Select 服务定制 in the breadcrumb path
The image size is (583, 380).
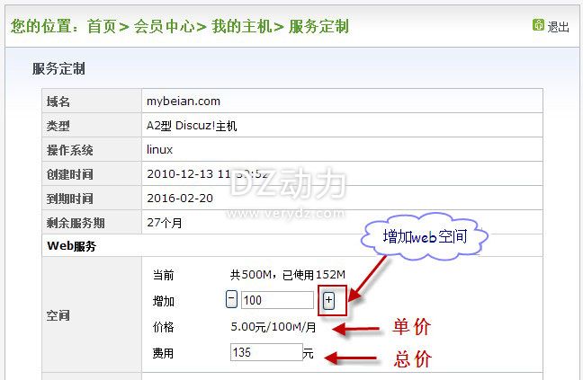click(x=318, y=26)
